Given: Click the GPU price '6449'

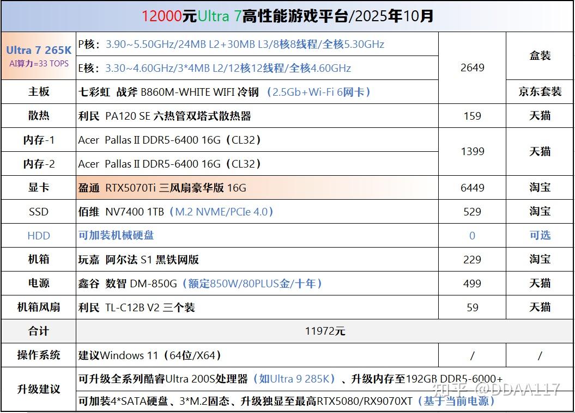Looking at the screenshot, I should pos(473,188).
